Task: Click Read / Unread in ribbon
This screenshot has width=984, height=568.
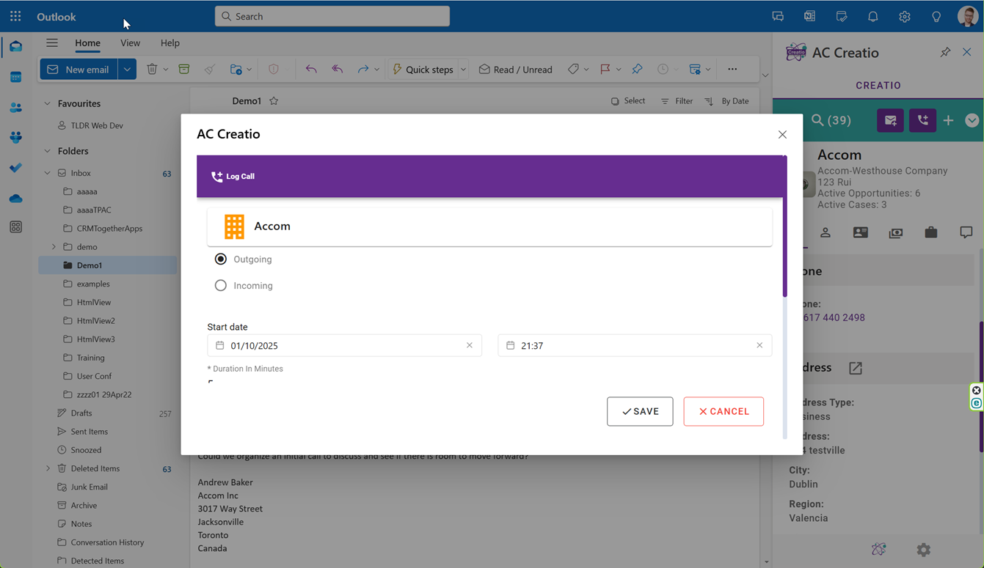Action: (x=515, y=69)
